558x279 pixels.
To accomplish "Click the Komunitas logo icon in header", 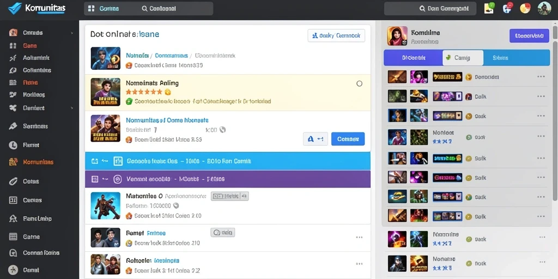I will click(x=15, y=8).
